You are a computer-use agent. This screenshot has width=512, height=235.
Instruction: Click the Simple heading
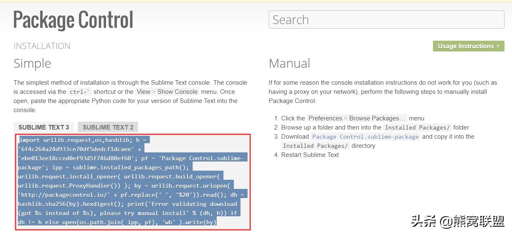32,64
